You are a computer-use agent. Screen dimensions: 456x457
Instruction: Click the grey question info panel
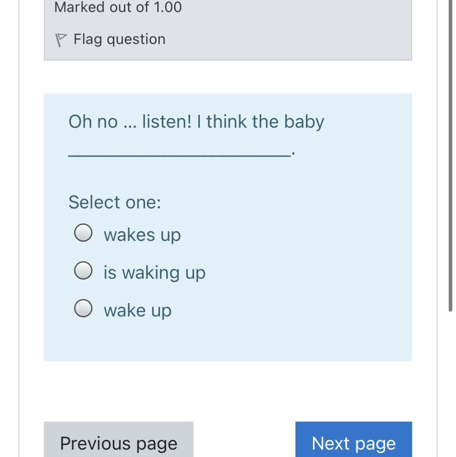[x=228, y=30]
